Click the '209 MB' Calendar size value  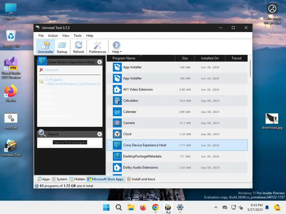pyautogui.click(x=185, y=112)
